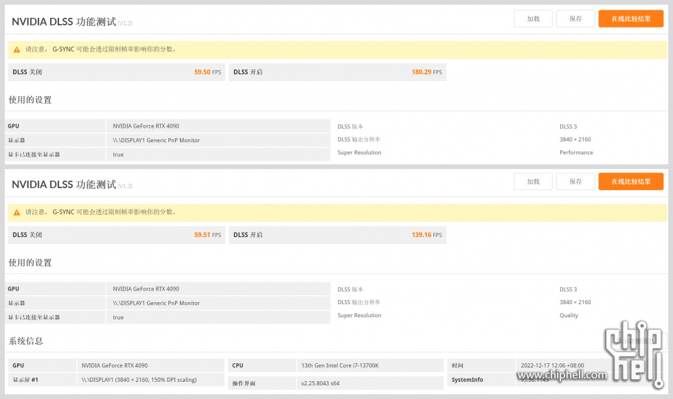The width and height of the screenshot is (673, 399).
Task: Click the CPU label in system information
Action: tap(238, 365)
